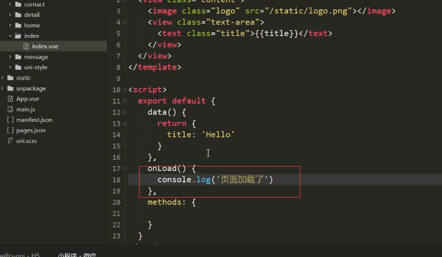The image size is (442, 257).
Task: Expand the uni-style folder chevron
Action: [x=10, y=67]
